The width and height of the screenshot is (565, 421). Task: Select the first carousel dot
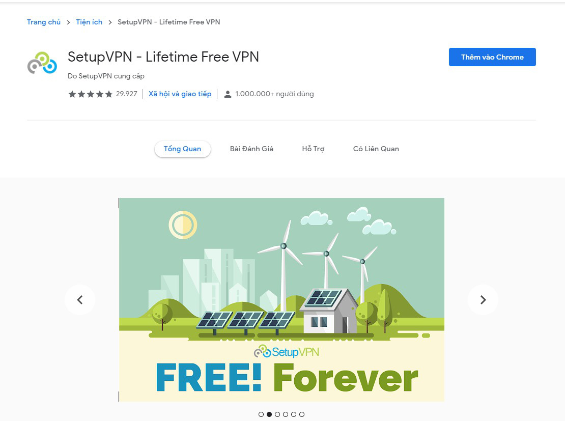click(261, 414)
